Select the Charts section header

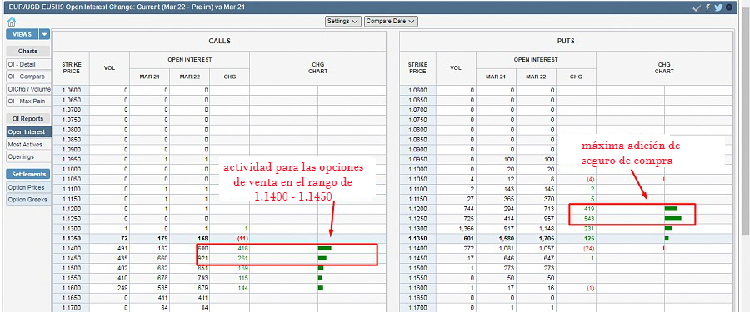27,51
